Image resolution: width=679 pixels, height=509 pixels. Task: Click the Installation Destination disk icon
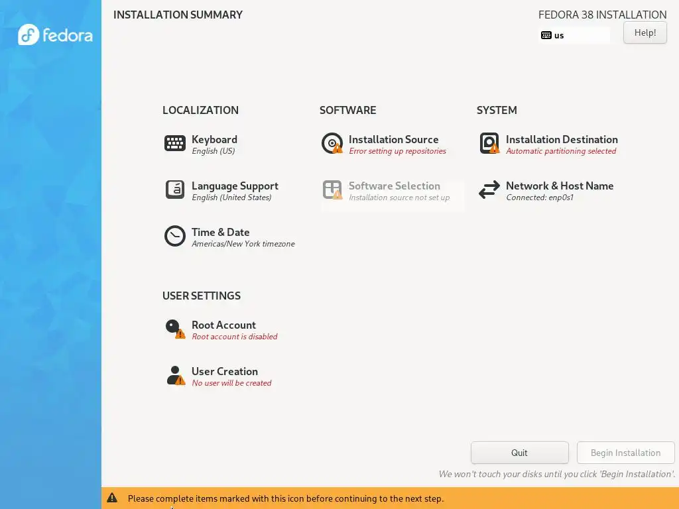(x=489, y=143)
